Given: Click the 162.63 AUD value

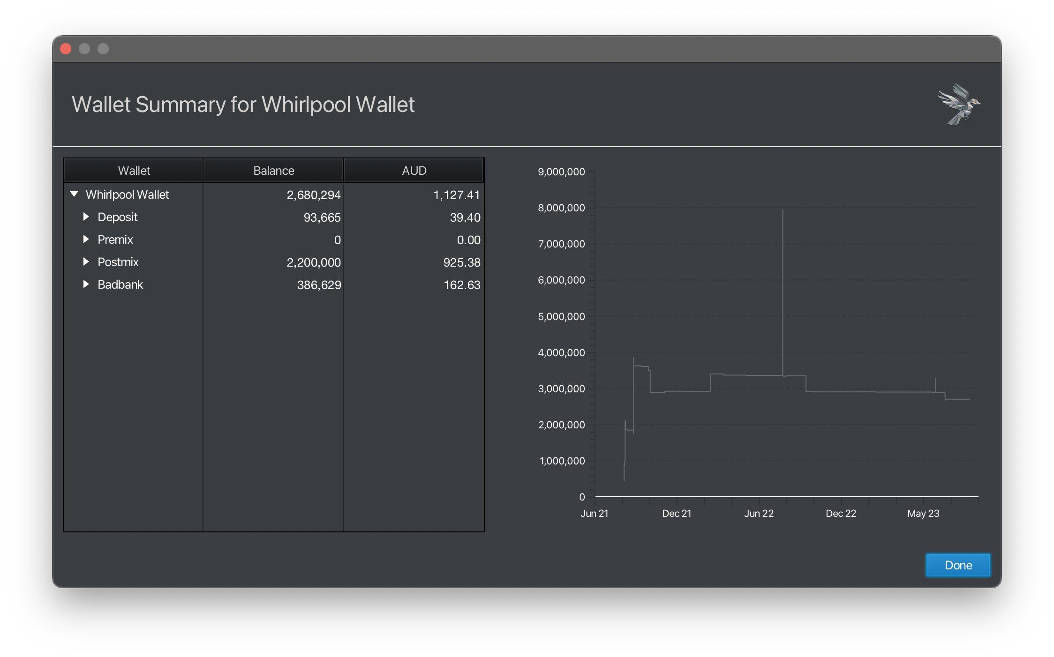Looking at the screenshot, I should click(462, 285).
